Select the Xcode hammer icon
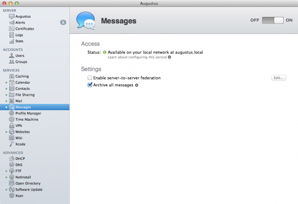This screenshot has height=204, width=298. (x=12, y=144)
